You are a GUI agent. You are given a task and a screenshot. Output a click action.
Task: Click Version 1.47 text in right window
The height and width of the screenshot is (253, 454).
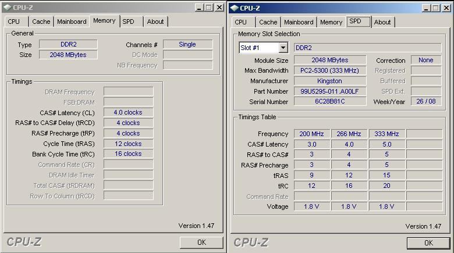[x=423, y=226]
